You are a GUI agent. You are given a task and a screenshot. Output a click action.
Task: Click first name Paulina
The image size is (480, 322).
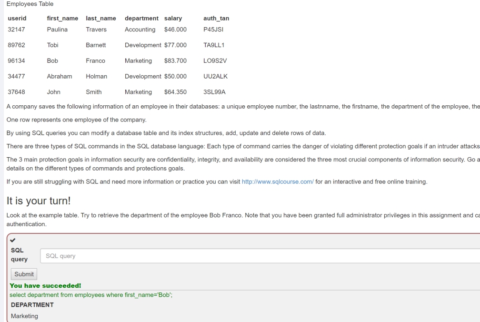pos(57,30)
